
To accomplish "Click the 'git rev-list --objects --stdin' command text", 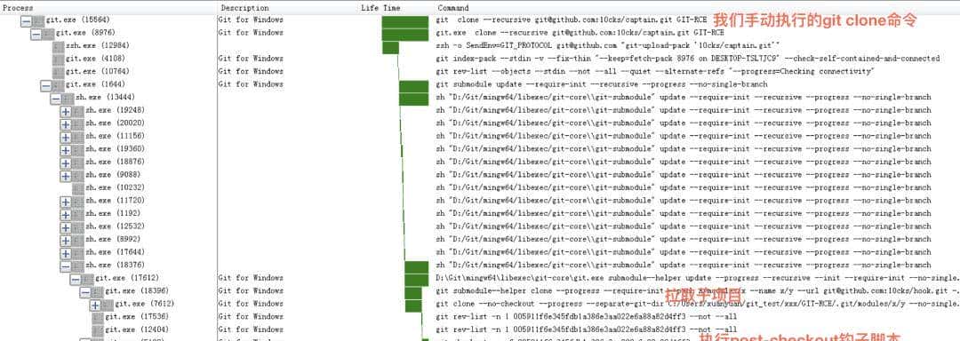I will coord(500,72).
